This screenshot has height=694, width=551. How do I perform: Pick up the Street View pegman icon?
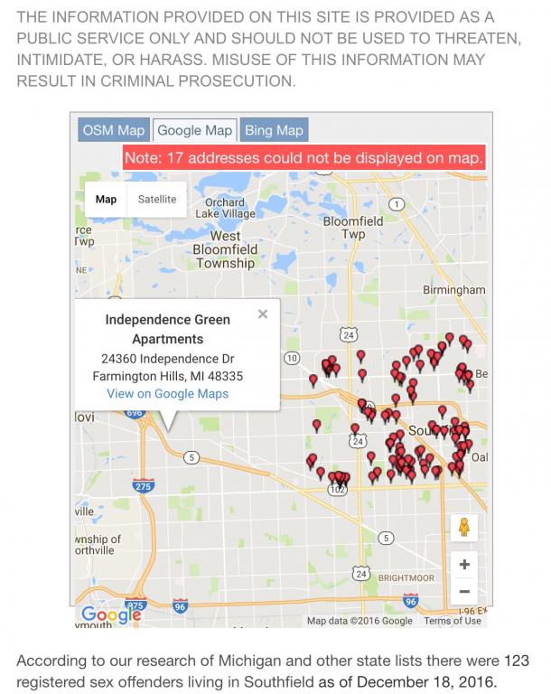464,527
